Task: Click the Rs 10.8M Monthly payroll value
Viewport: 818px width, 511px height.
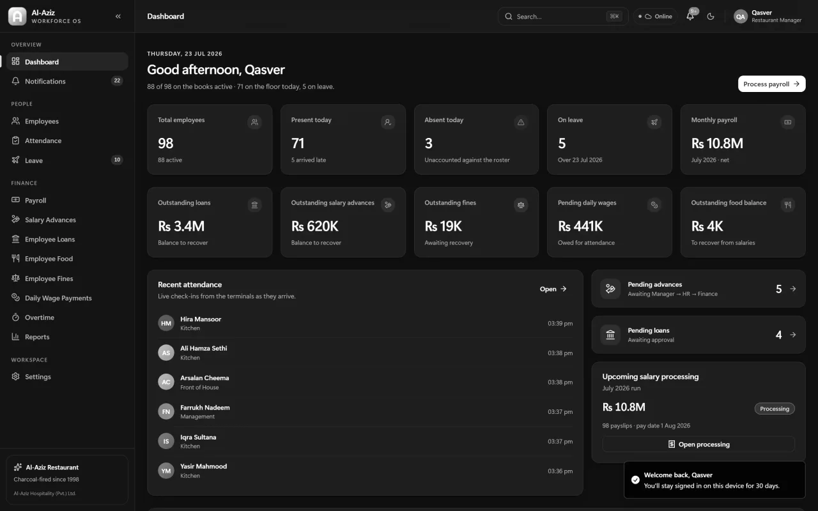Action: (x=717, y=143)
